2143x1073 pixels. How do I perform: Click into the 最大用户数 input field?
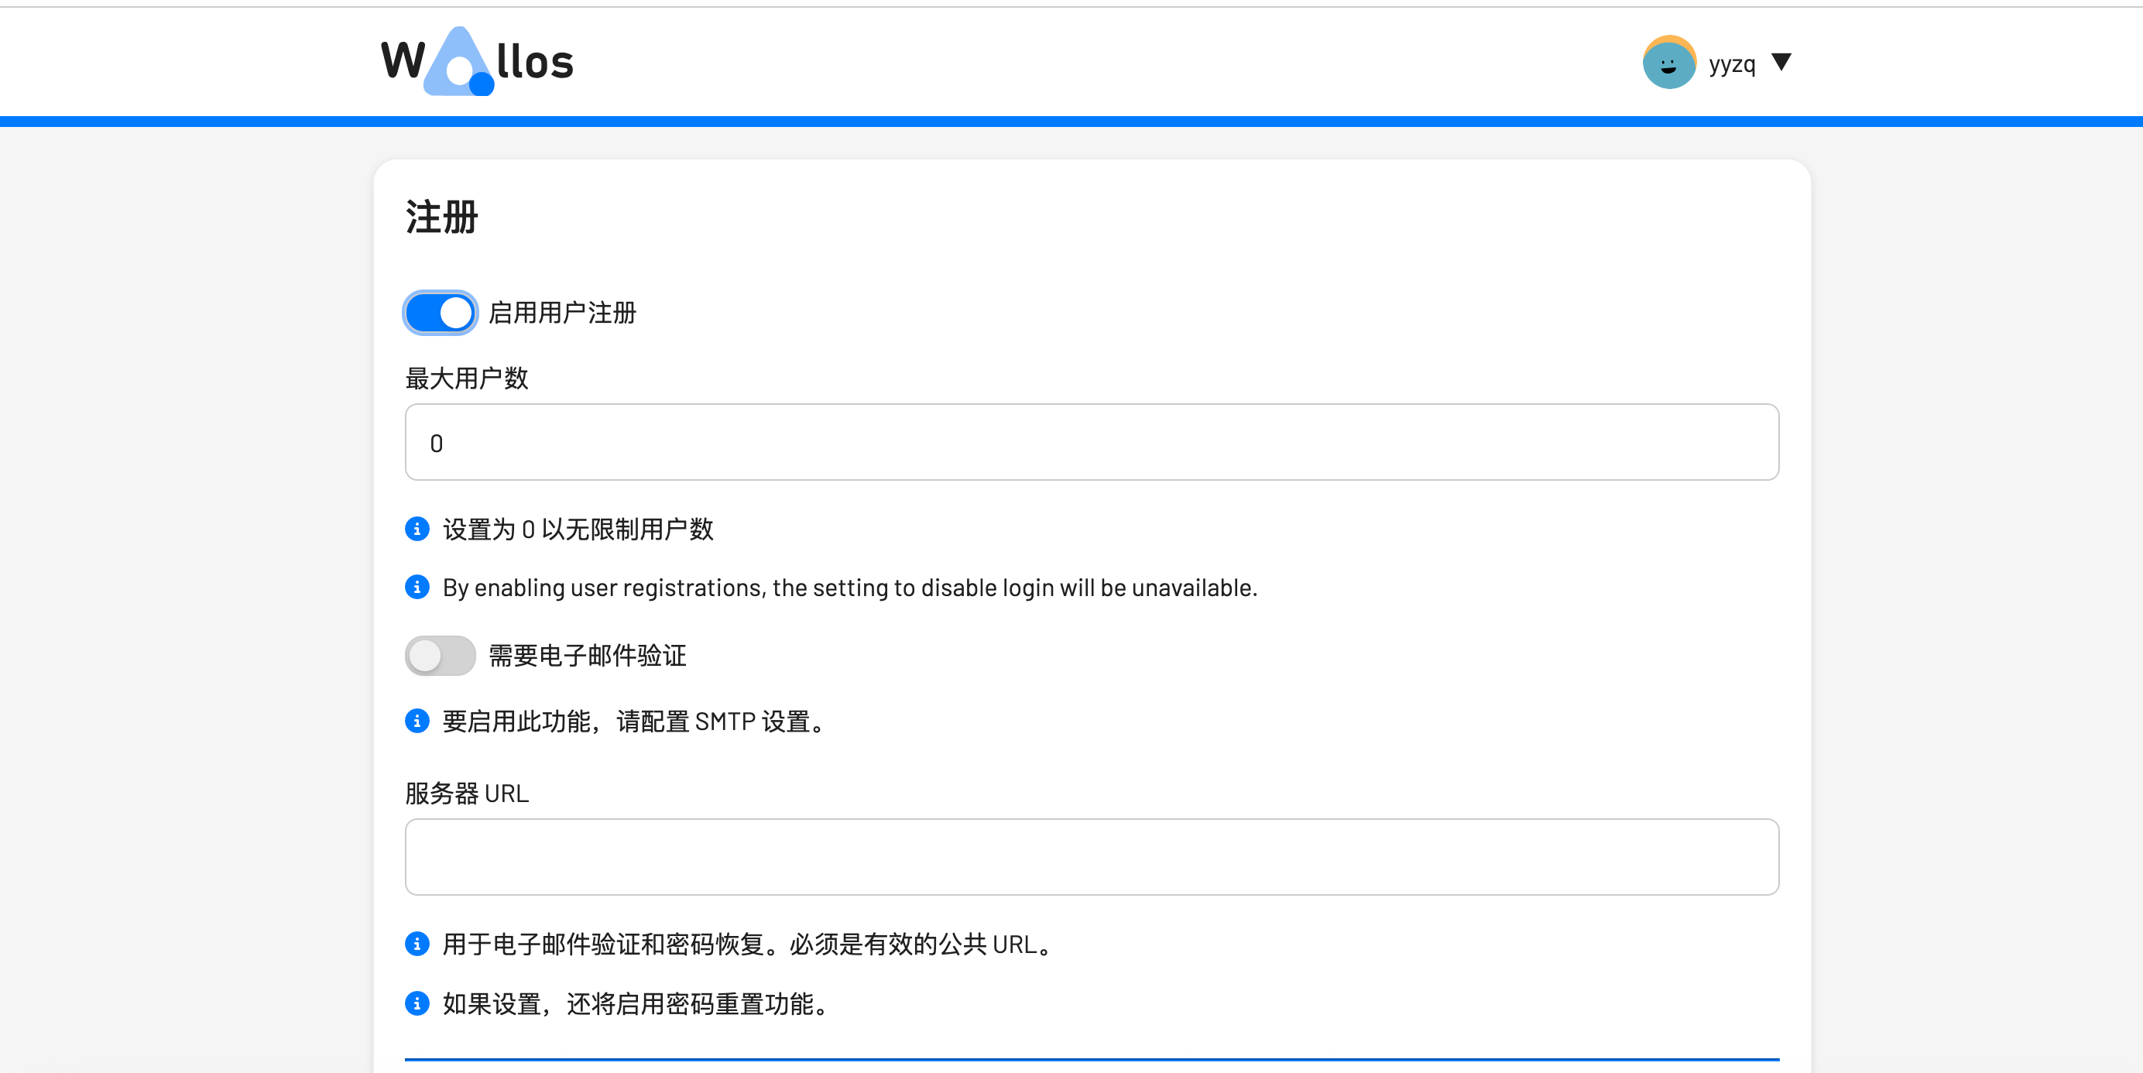tap(1092, 443)
